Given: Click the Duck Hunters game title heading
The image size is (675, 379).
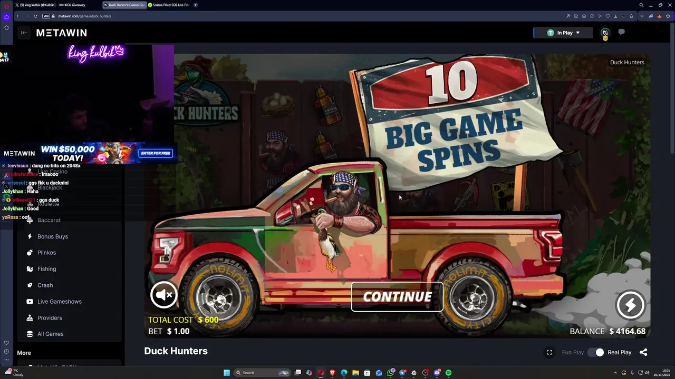Looking at the screenshot, I should 176,351.
